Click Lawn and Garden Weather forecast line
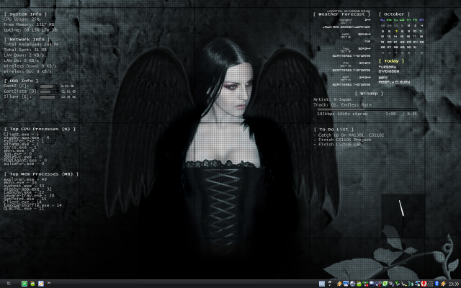461x288 pixels. pos(346,27)
